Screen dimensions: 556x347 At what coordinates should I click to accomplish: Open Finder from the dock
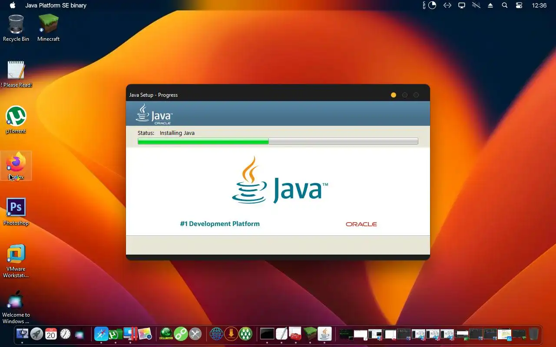[x=22, y=334]
